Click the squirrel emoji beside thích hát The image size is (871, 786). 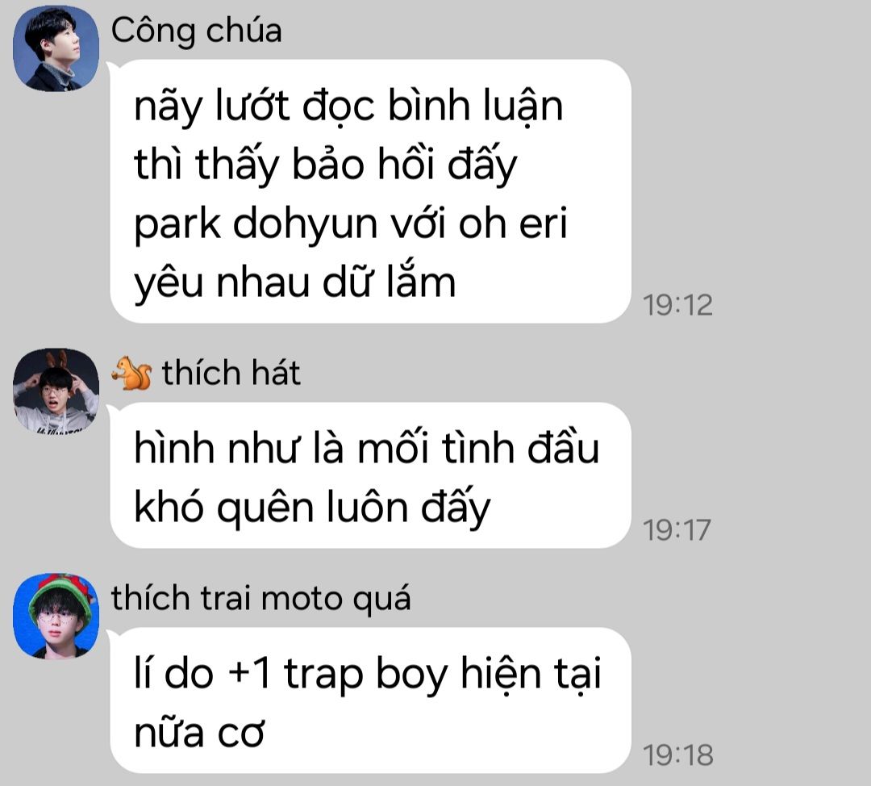tap(131, 373)
